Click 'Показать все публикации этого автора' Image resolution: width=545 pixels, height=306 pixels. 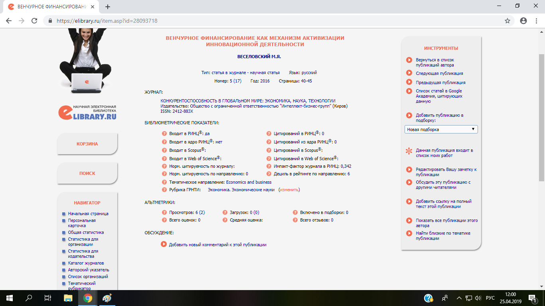(x=446, y=223)
